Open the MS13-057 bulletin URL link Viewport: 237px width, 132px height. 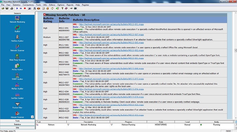coord(112,79)
